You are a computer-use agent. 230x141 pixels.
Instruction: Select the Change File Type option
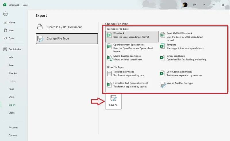[67, 39]
